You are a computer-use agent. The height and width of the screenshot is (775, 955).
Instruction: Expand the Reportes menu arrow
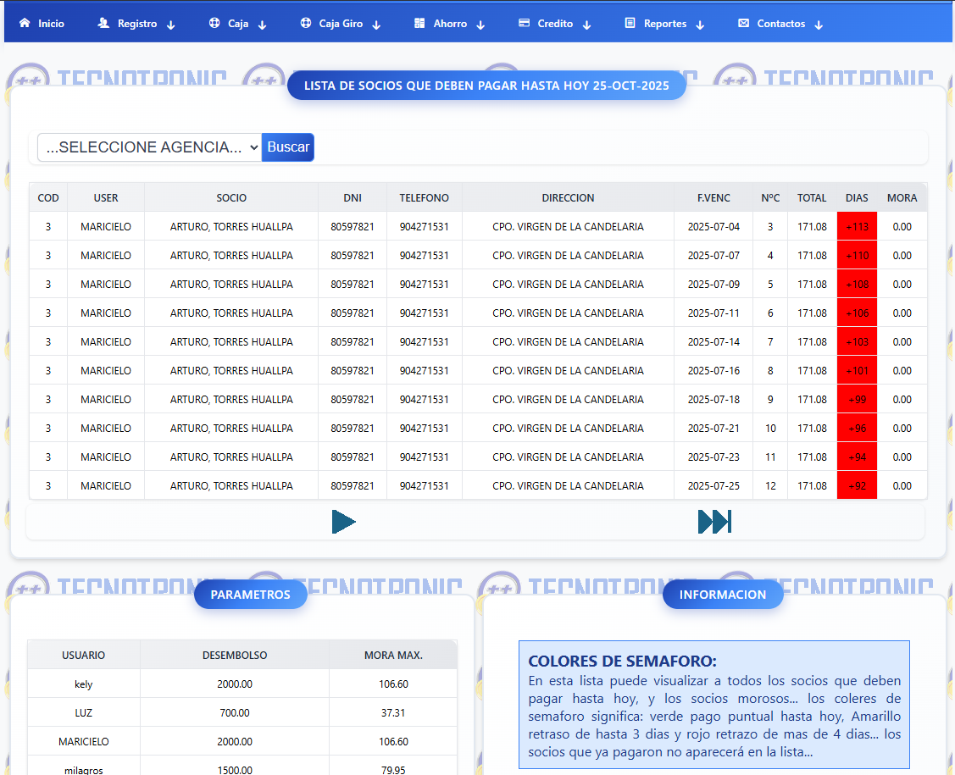tap(700, 25)
